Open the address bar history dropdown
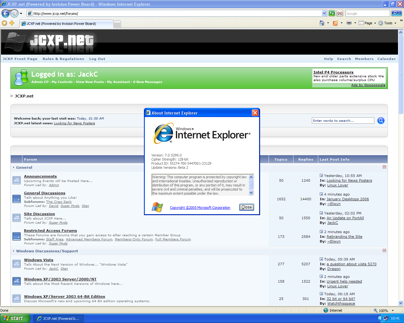The height and width of the screenshot is (323, 404). (x=324, y=13)
